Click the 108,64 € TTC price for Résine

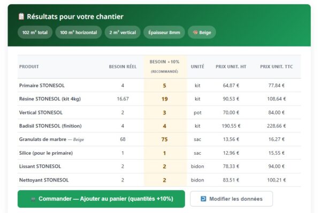click(277, 99)
